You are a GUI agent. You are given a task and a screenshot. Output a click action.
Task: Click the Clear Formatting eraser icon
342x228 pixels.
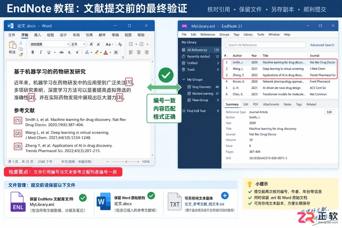tap(120, 44)
